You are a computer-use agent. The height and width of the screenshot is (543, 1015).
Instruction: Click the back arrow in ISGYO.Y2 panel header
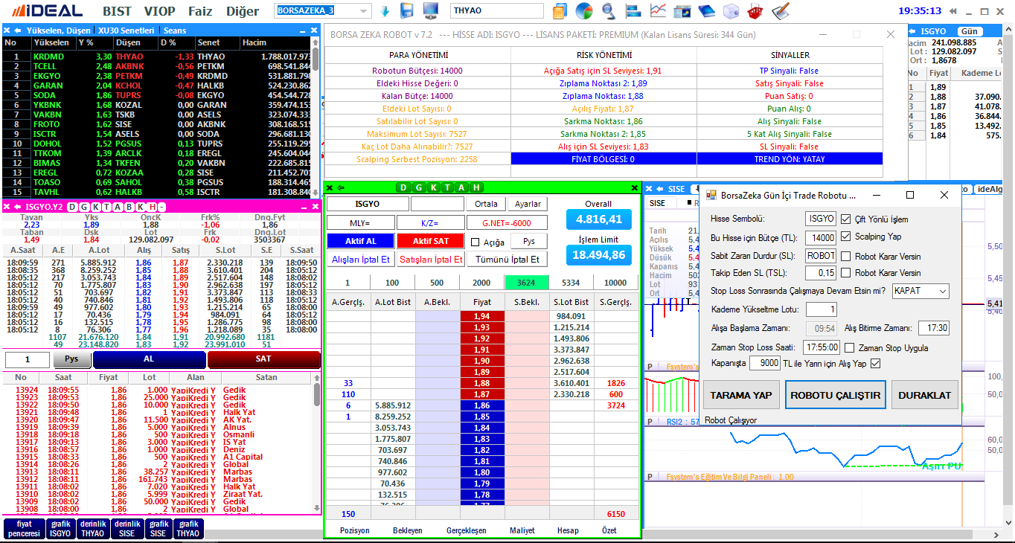pyautogui.click(x=17, y=207)
